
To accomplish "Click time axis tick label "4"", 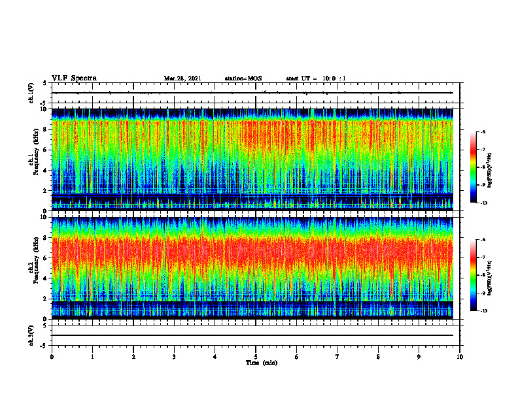I will tap(215, 357).
